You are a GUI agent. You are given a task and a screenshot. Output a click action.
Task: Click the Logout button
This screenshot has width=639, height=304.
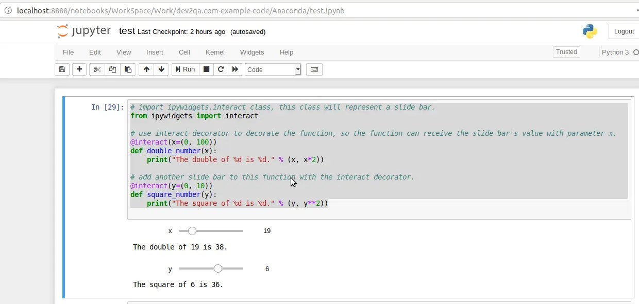624,31
